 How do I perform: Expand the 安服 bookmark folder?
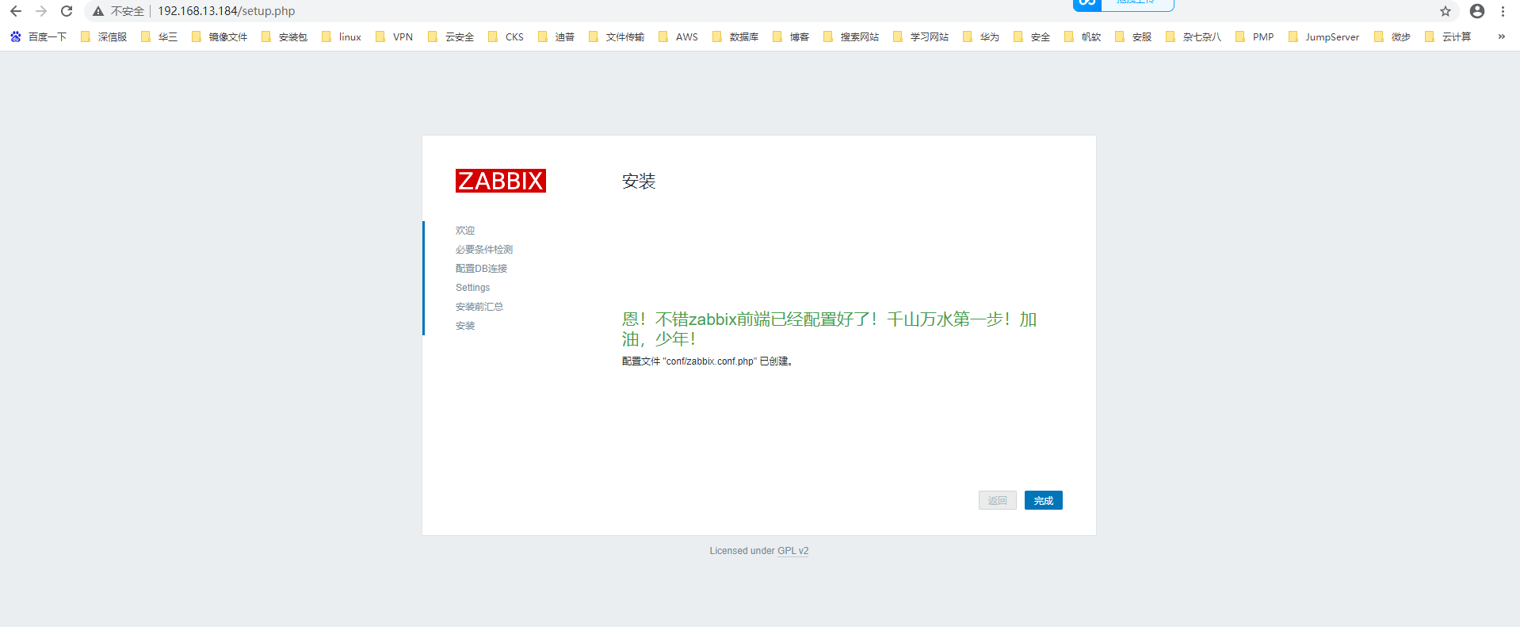[x=1133, y=36]
